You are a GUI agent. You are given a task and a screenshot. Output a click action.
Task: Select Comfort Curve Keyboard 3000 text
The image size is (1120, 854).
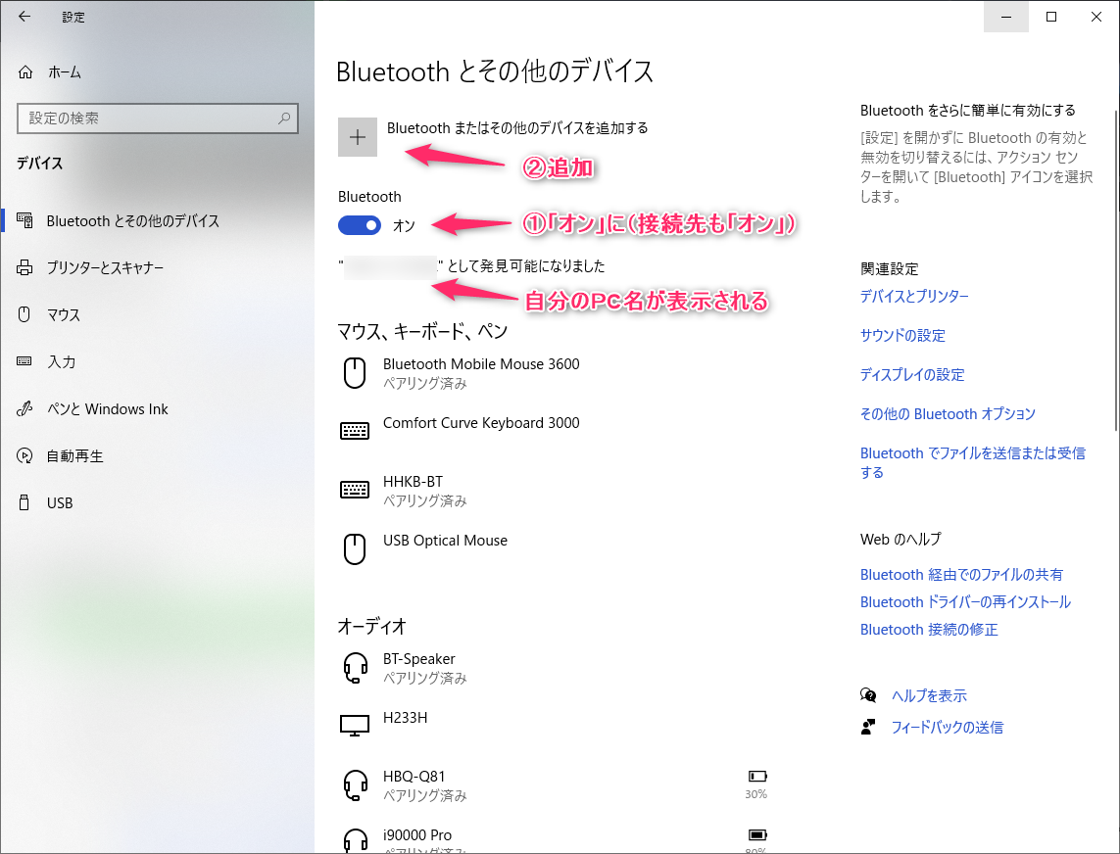click(481, 423)
